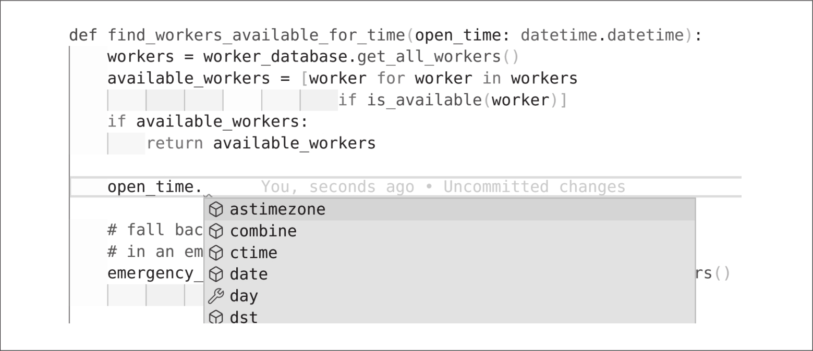This screenshot has width=813, height=351.
Task: Click the method icon next to date
Action: pyautogui.click(x=215, y=274)
